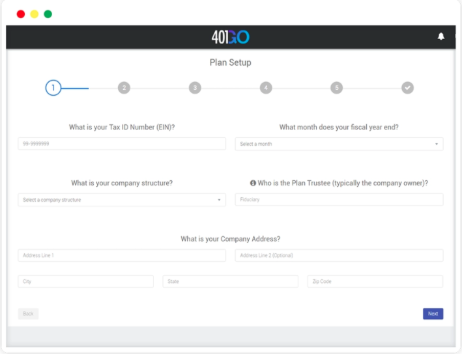Click the Tax ID Number input field

click(122, 144)
